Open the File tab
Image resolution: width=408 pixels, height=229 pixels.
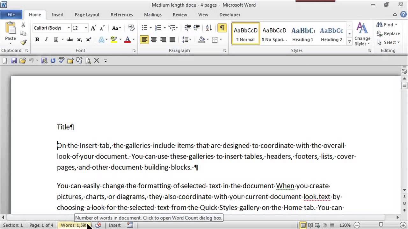[x=11, y=15]
